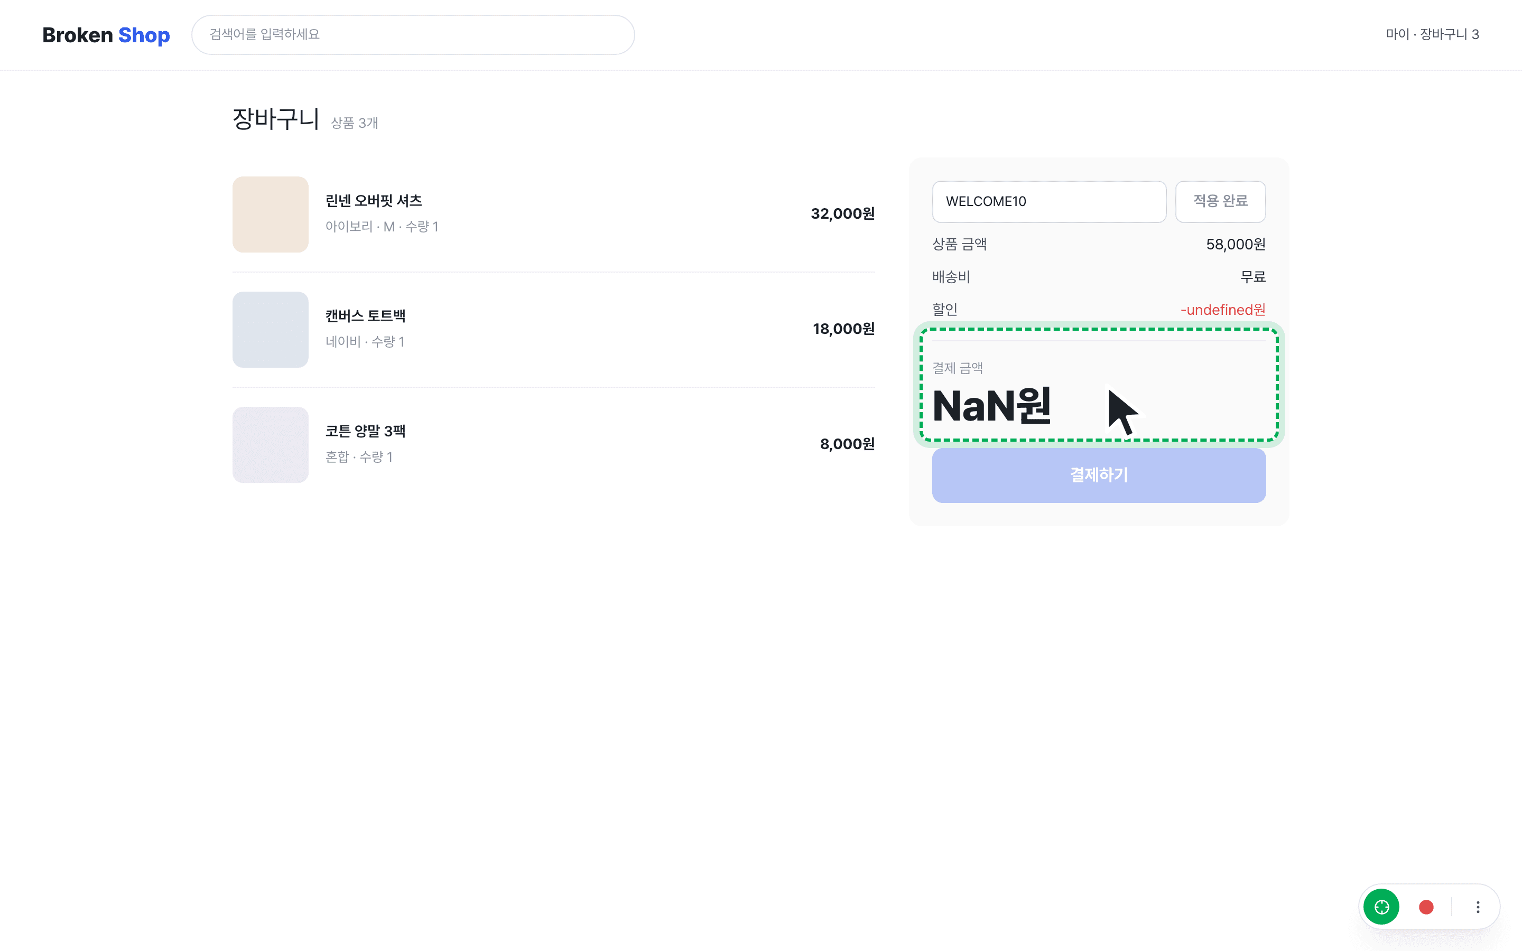Click the 무료 shipping value
Image resolution: width=1522 pixels, height=951 pixels.
(x=1253, y=277)
